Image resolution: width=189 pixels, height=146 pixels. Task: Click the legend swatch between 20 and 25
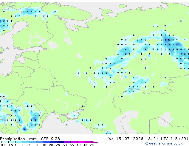tap(53, 142)
